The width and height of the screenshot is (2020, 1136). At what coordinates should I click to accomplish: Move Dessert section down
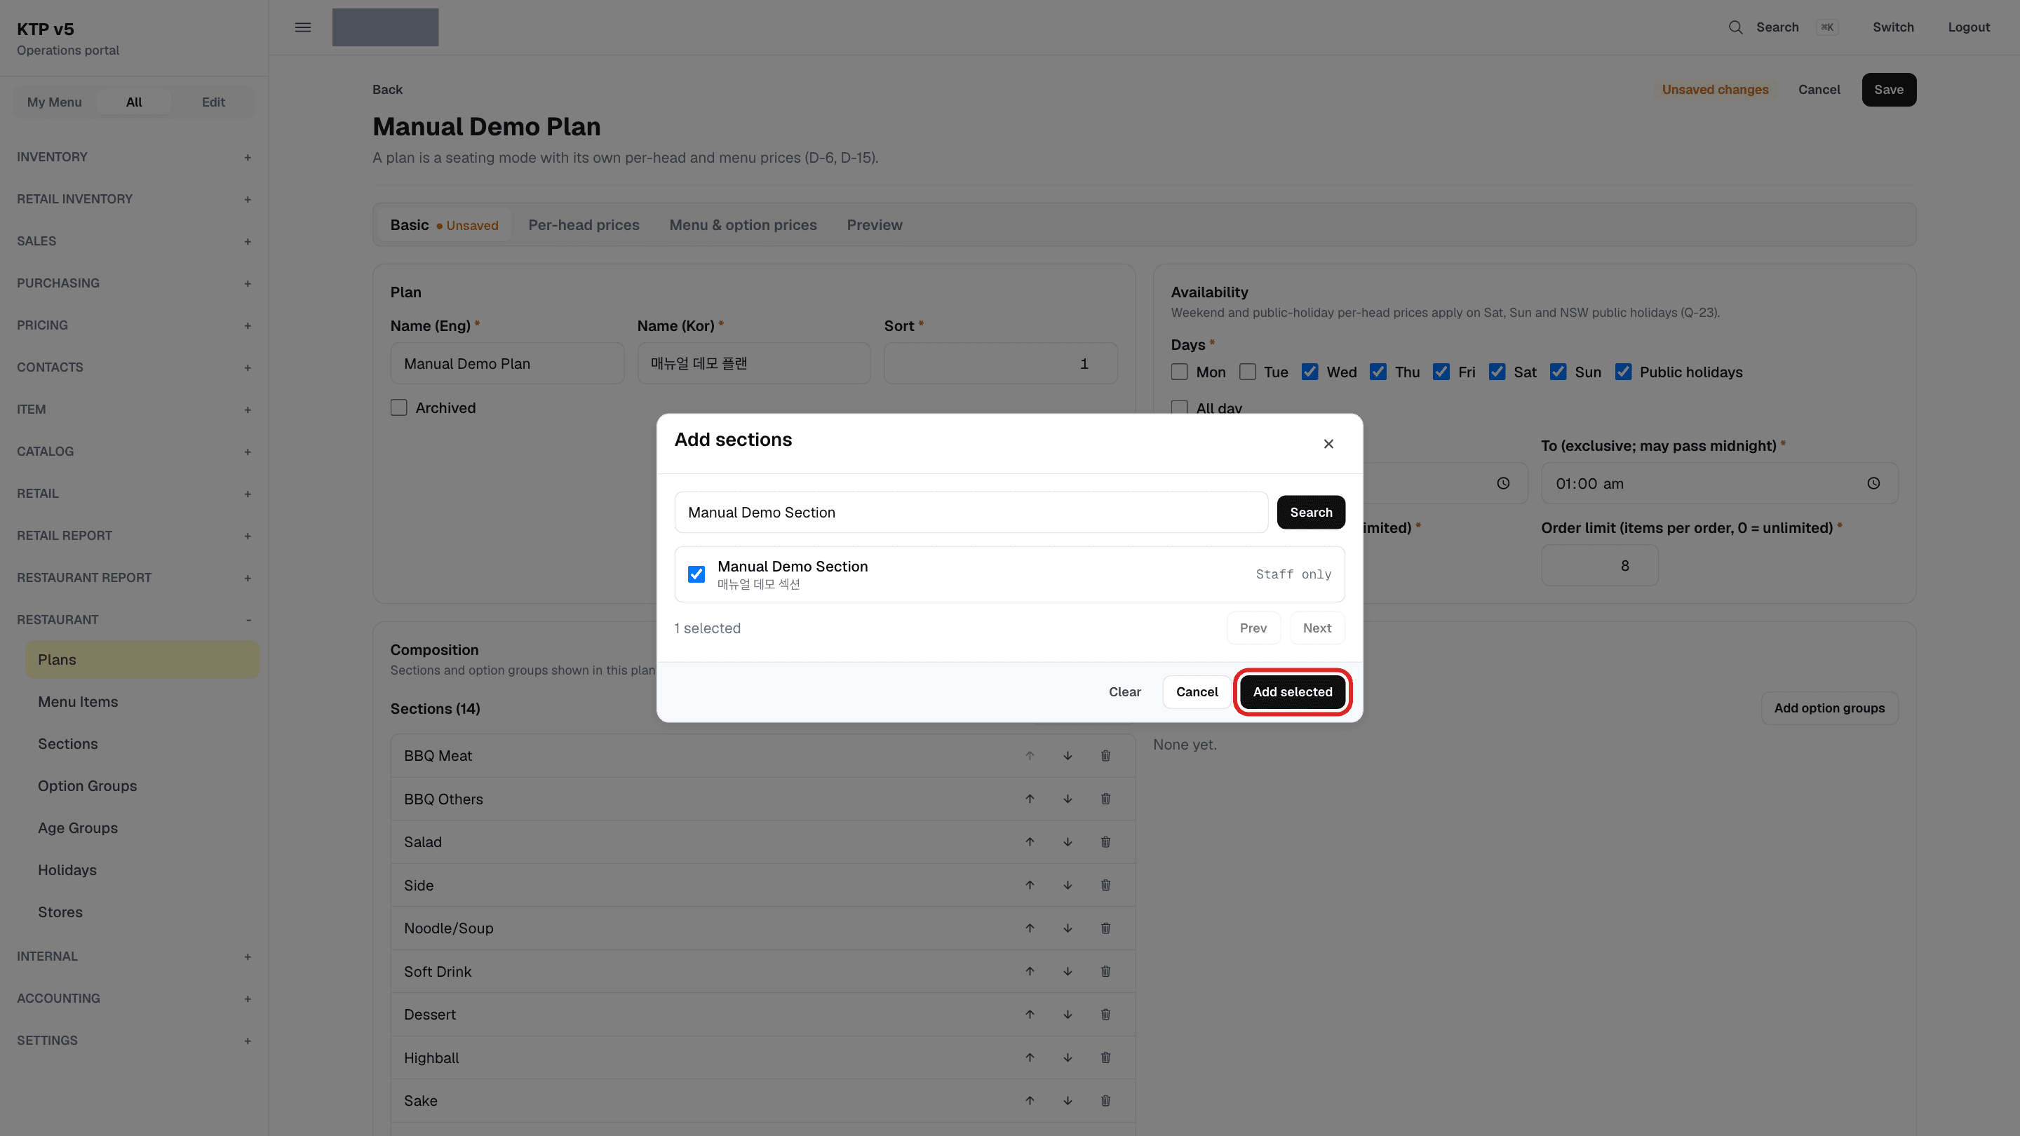pyautogui.click(x=1068, y=1015)
